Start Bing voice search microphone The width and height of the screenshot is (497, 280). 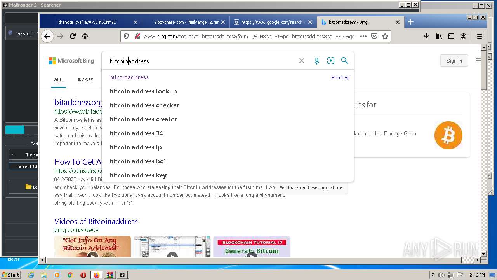pyautogui.click(x=317, y=61)
